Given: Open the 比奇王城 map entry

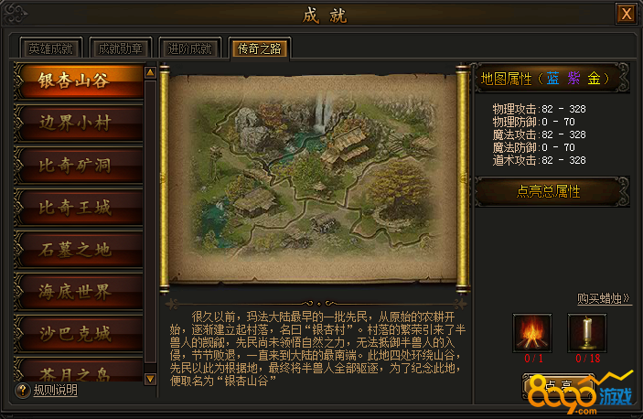Looking at the screenshot, I should tap(79, 208).
